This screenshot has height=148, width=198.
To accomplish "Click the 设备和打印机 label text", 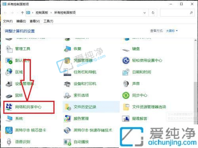I will click(85, 83).
